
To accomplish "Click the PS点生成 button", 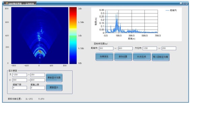I will pos(142,57).
